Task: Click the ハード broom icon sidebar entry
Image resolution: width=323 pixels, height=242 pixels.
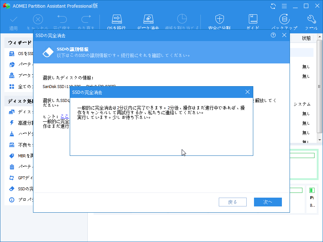Action: click(21, 134)
